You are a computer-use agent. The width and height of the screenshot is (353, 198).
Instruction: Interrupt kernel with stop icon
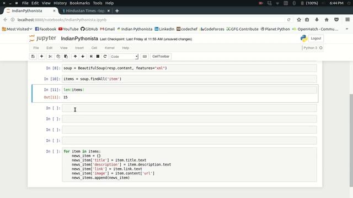click(x=98, y=56)
